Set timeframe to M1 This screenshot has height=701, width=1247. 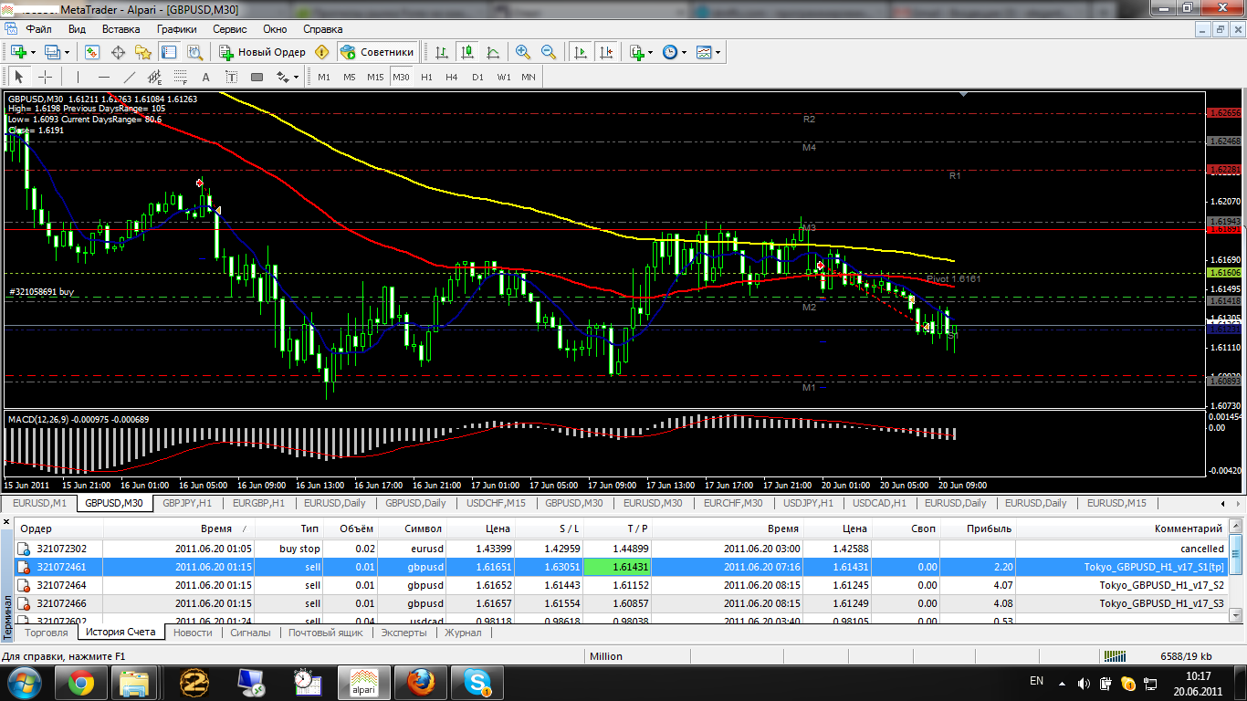[x=324, y=77]
